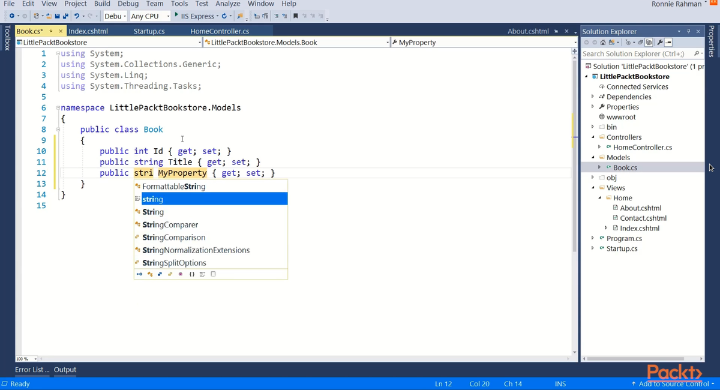This screenshot has width=720, height=390.
Task: Toggle the classes filter in IntelliSense popup
Action: tap(150, 274)
